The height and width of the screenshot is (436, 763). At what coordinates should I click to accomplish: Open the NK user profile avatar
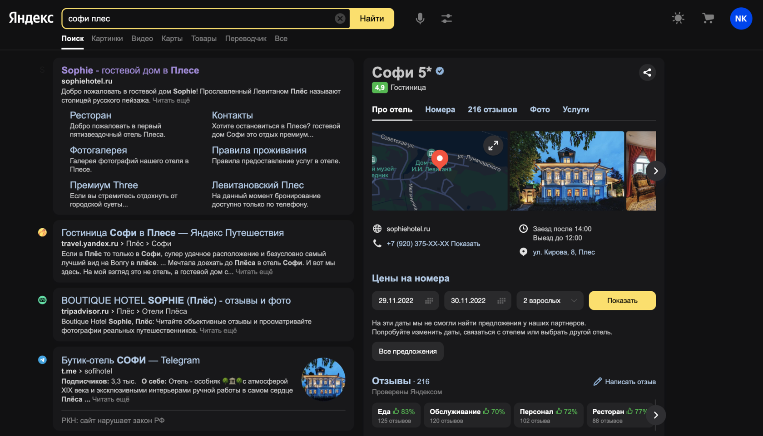(x=741, y=19)
